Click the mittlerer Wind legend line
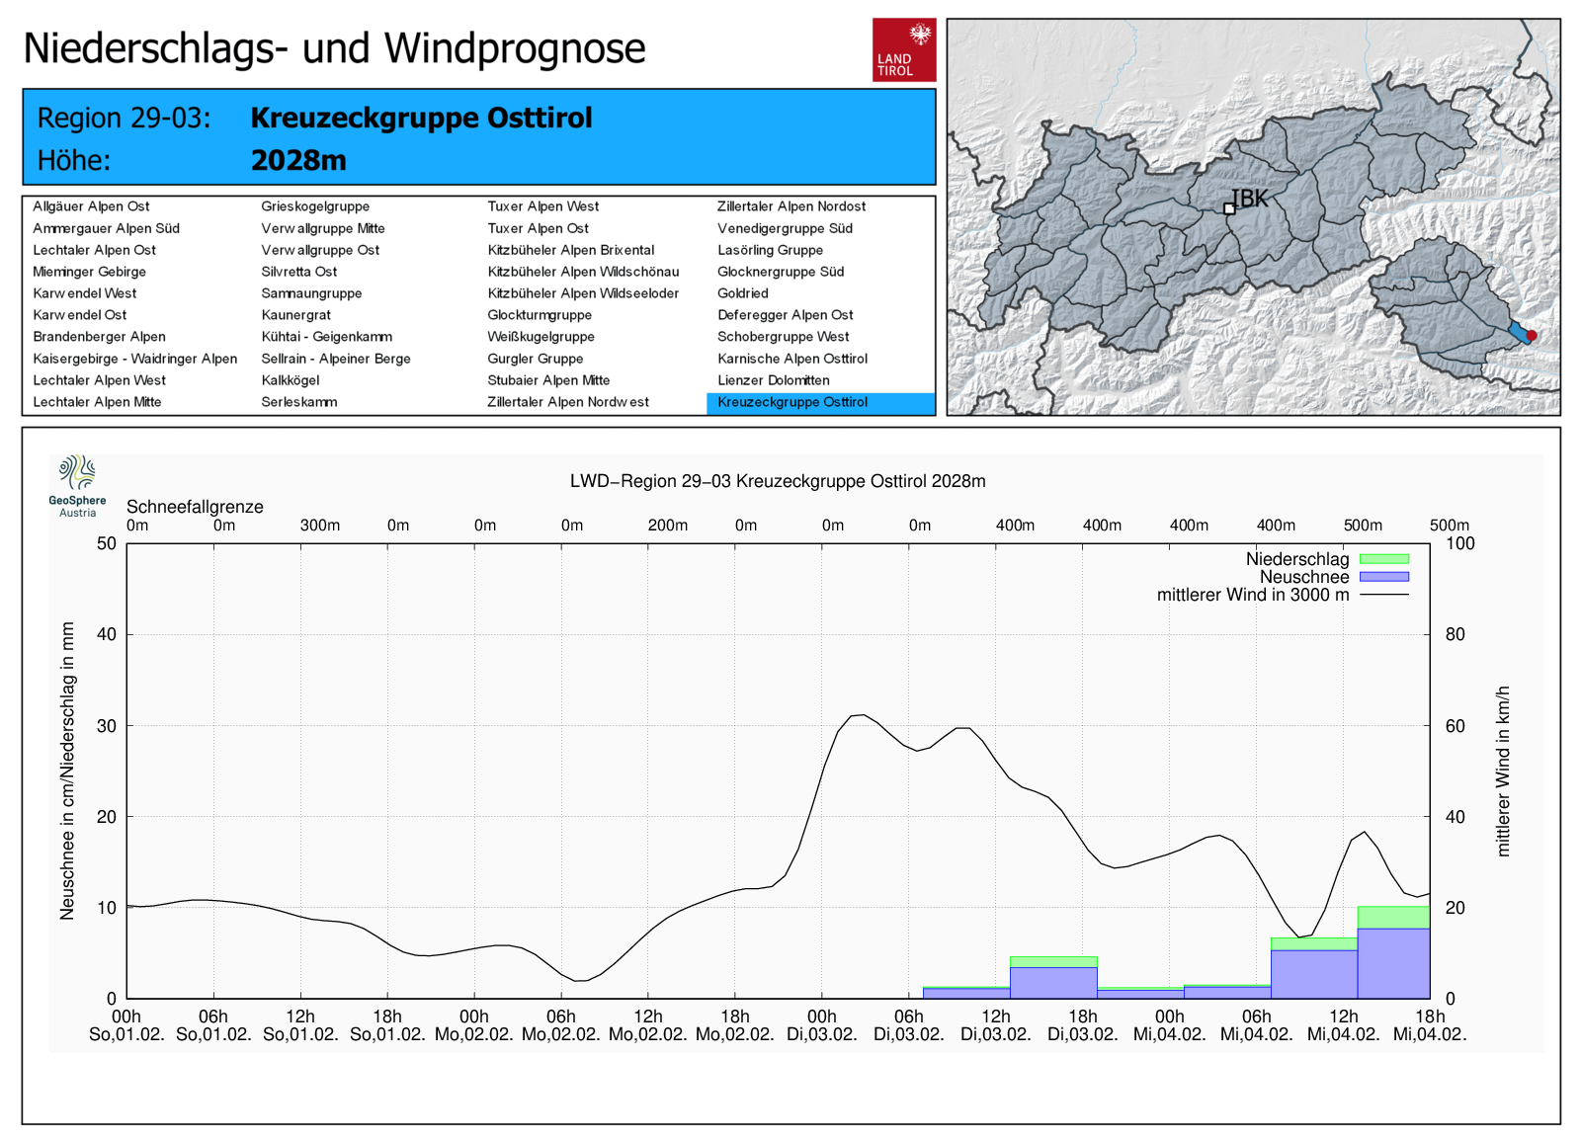This screenshot has width=1581, height=1139. [x=1383, y=595]
